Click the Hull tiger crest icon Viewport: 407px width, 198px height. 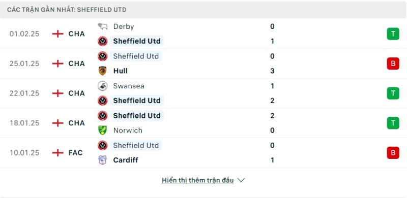click(103, 71)
